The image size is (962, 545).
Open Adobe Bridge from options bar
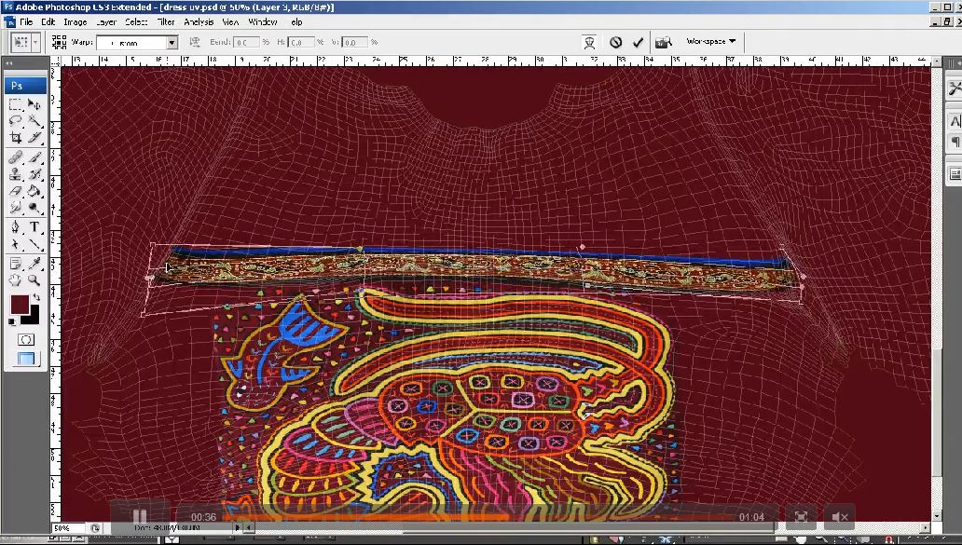[663, 42]
